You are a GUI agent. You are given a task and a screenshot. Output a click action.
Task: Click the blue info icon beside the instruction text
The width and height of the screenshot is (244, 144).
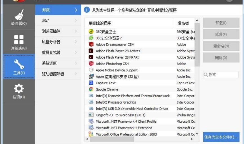click(87, 10)
